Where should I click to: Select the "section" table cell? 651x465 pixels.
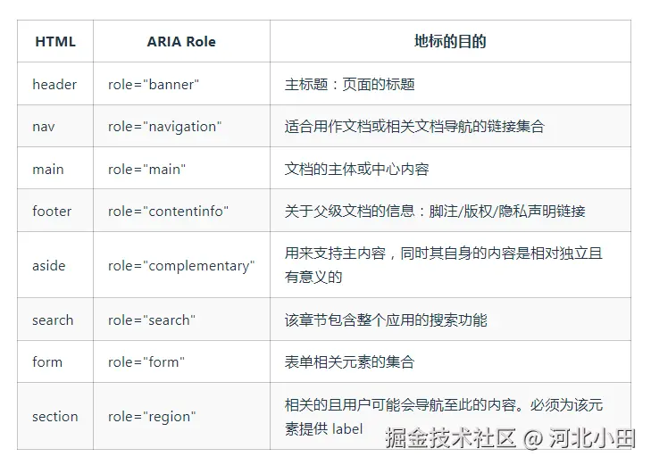tap(55, 417)
